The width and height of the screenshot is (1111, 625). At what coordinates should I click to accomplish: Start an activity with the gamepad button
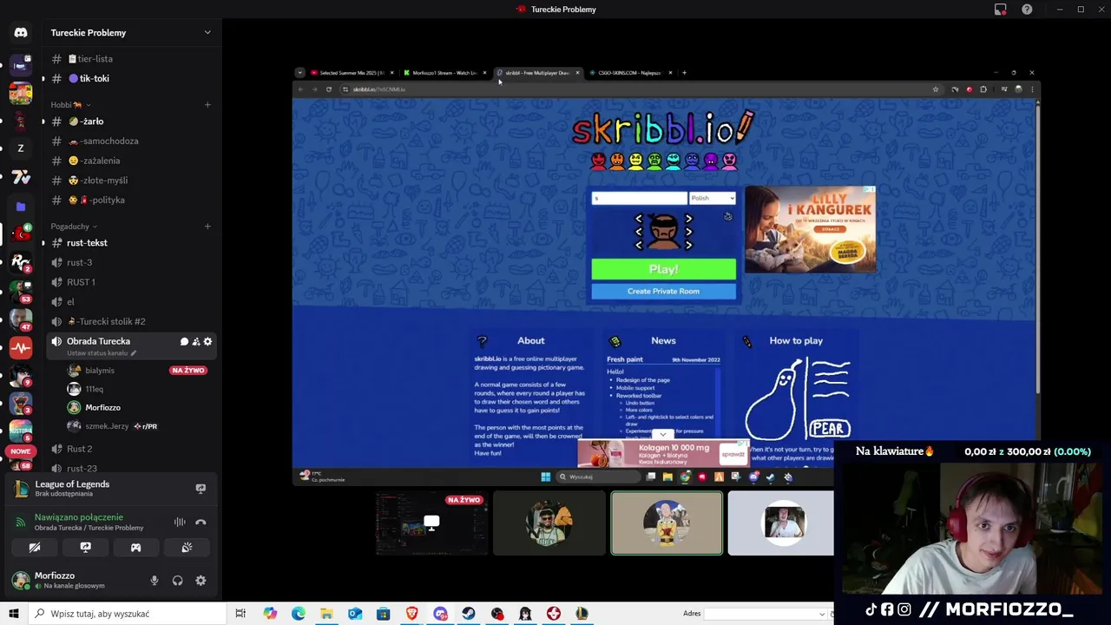click(135, 547)
